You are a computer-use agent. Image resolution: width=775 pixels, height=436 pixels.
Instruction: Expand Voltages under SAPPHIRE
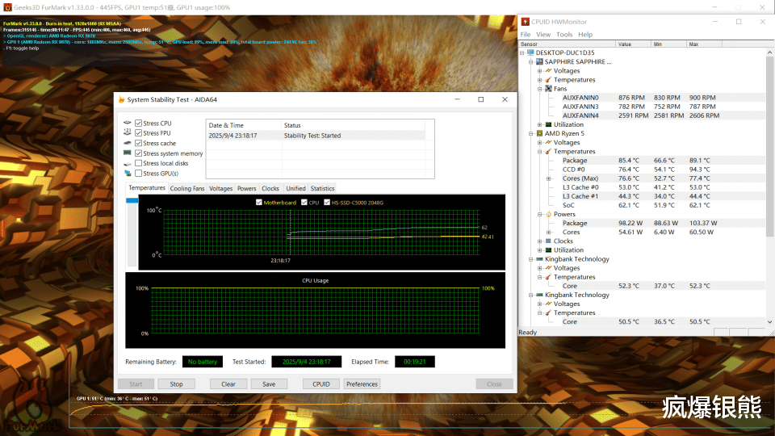tap(540, 71)
